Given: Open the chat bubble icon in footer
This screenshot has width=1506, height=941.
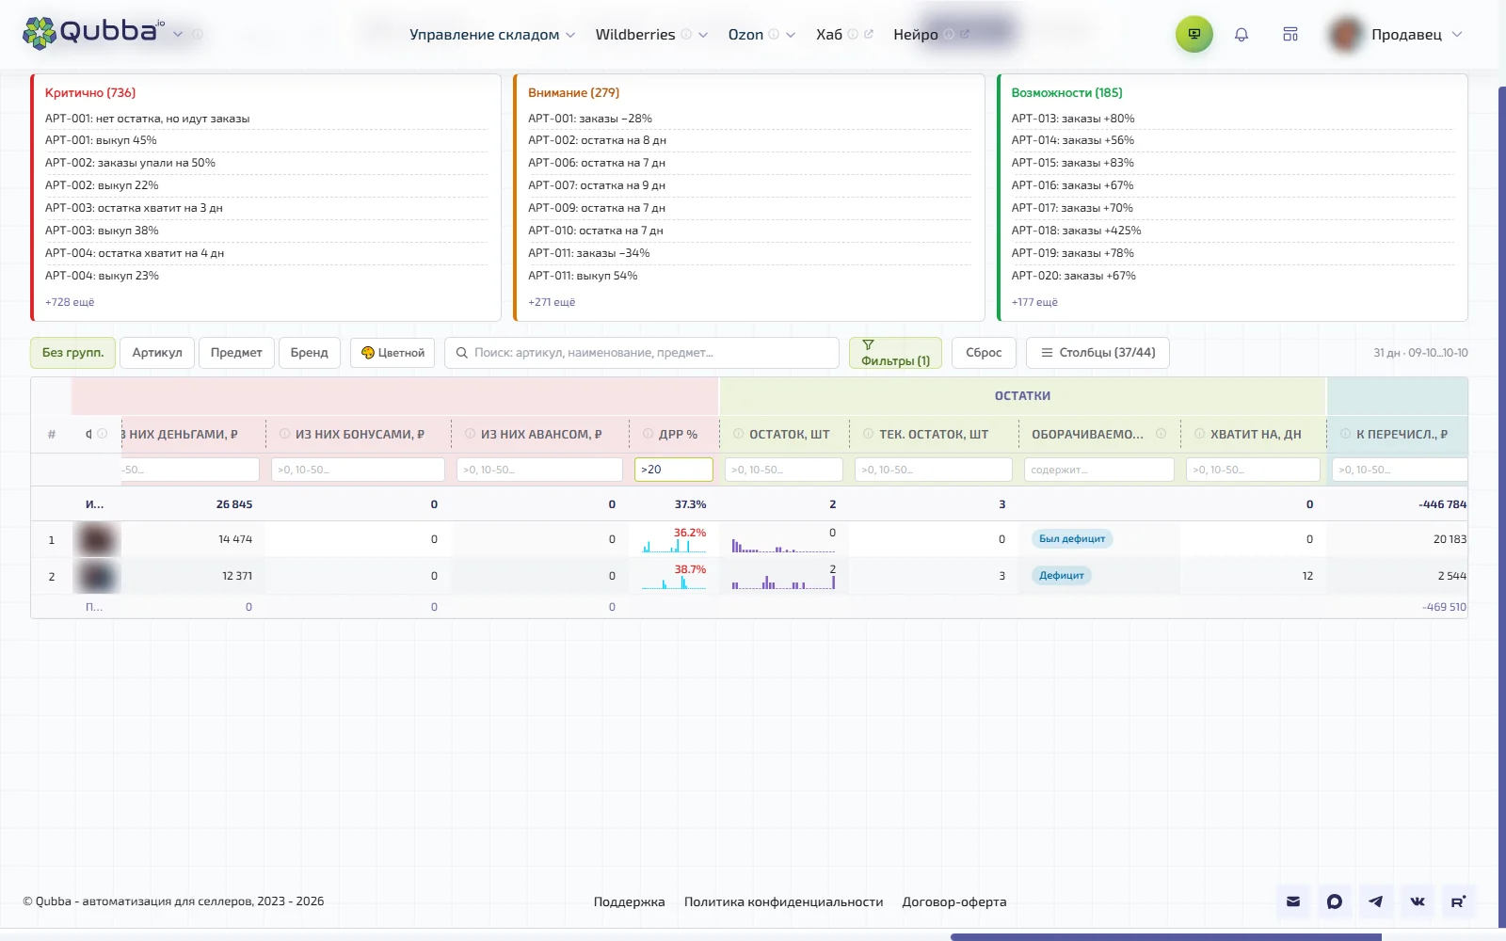Looking at the screenshot, I should 1335,901.
